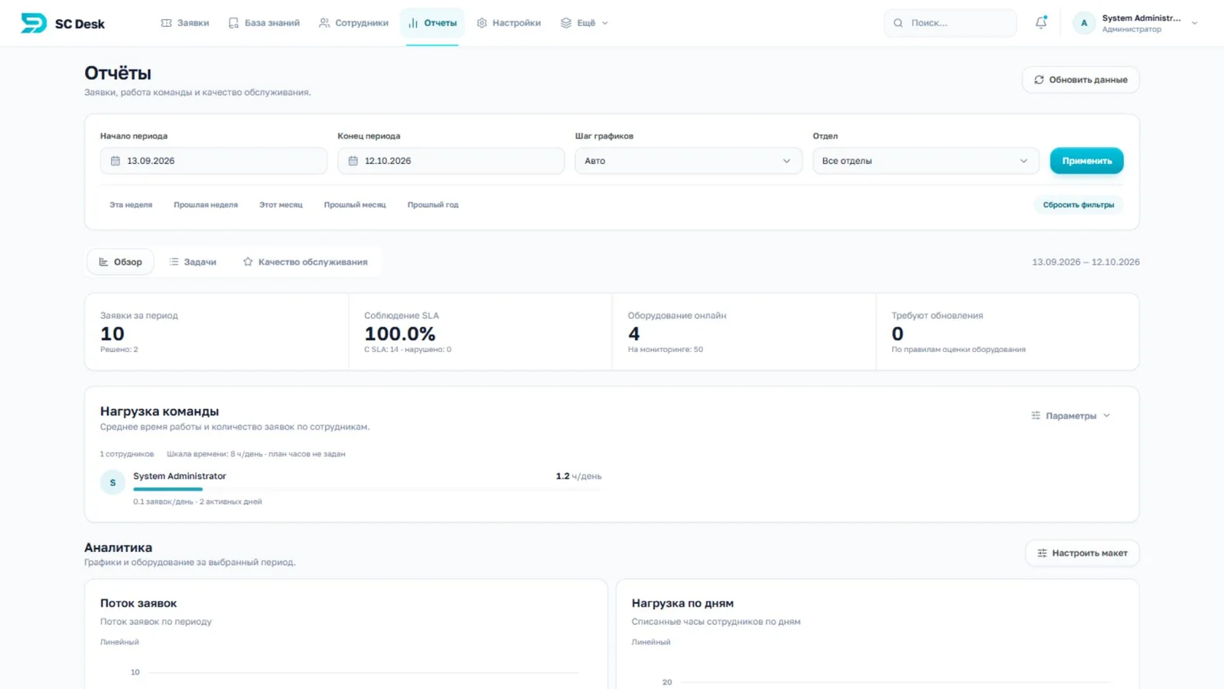Click the user avatar letter A
This screenshot has width=1224, height=689.
tap(1084, 23)
